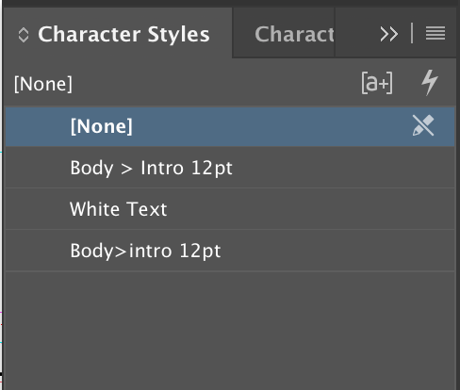Image resolution: width=460 pixels, height=390 pixels.
Task: Select the highlighted [None] character style
Action: [230, 127]
